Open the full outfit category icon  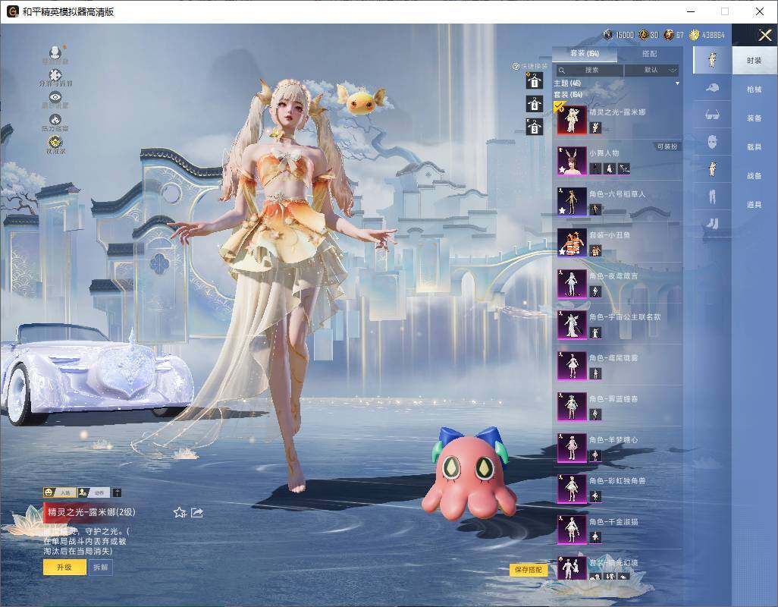point(712,60)
